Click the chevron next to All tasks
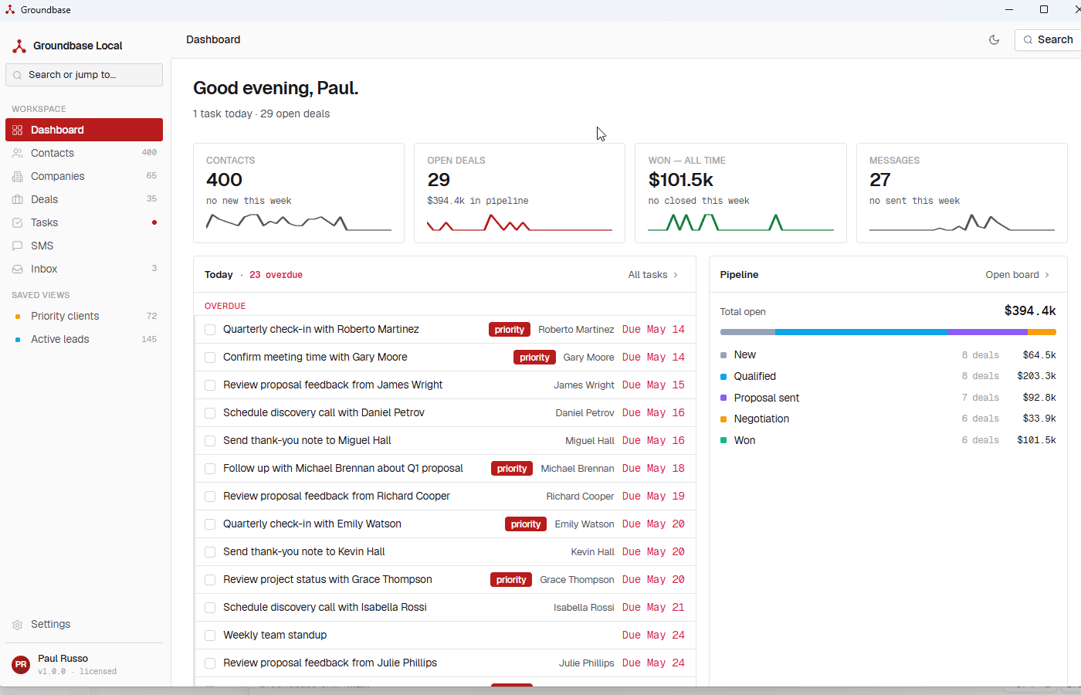This screenshot has width=1081, height=695. tap(676, 275)
